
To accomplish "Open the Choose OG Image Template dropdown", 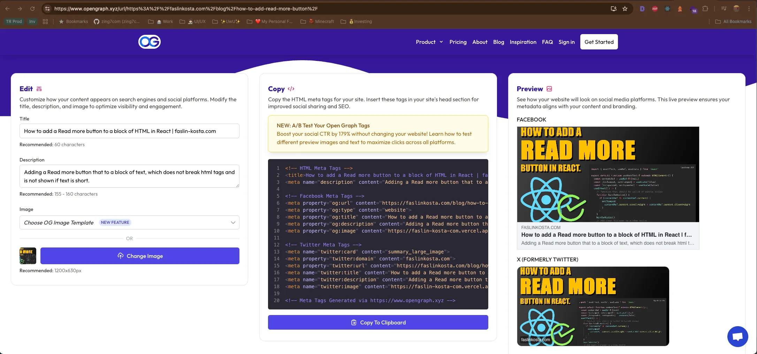I will [x=129, y=222].
